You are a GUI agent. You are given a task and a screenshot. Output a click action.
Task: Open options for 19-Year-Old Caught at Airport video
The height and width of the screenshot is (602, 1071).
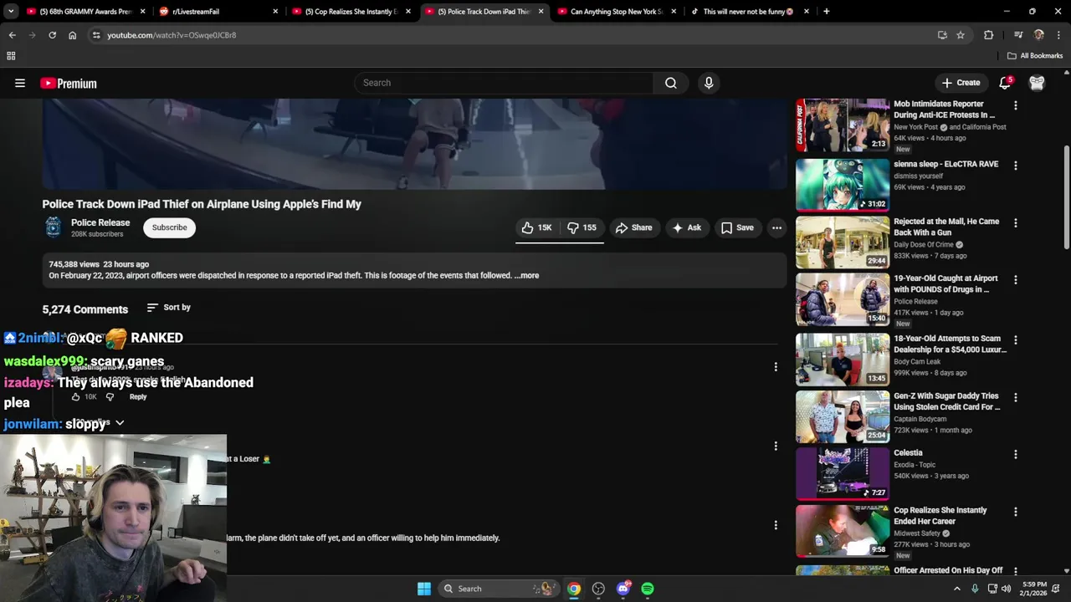[1016, 280]
